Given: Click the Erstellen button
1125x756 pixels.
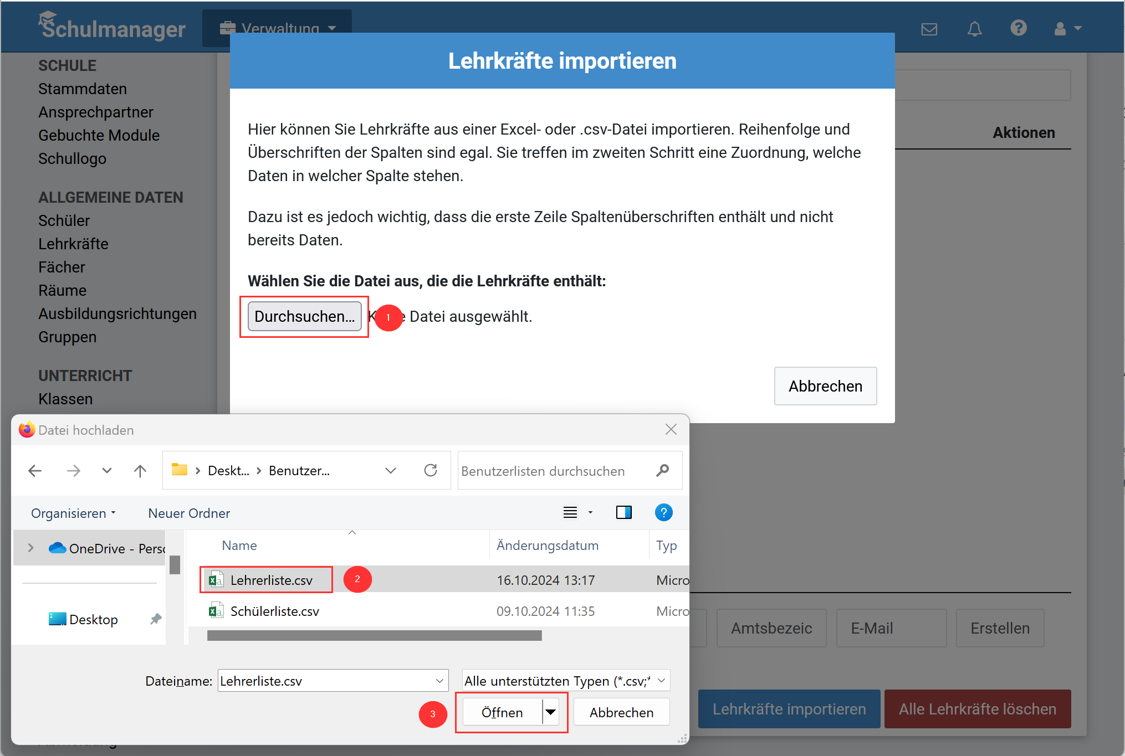Looking at the screenshot, I should 1000,628.
